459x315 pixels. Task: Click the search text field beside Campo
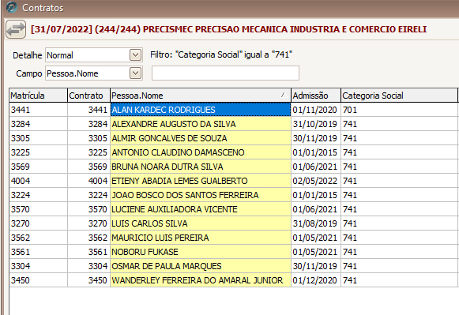pyautogui.click(x=225, y=73)
